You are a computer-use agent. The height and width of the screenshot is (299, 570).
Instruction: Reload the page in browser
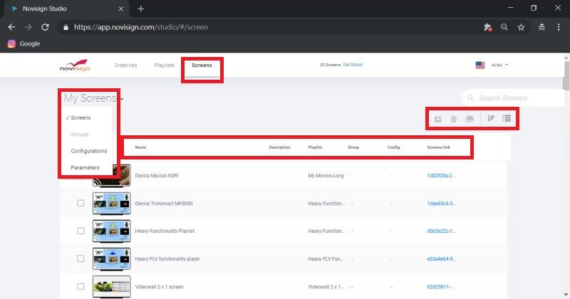coord(45,27)
